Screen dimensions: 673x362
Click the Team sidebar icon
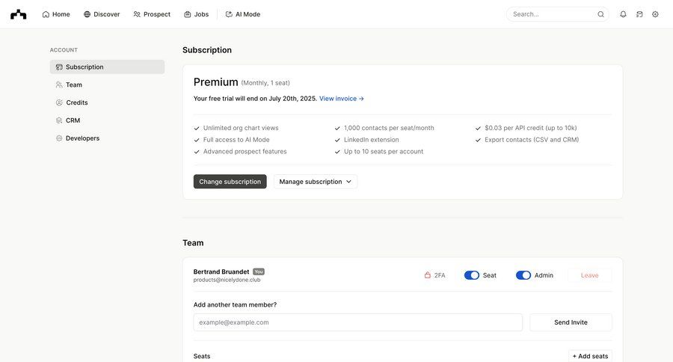point(59,85)
